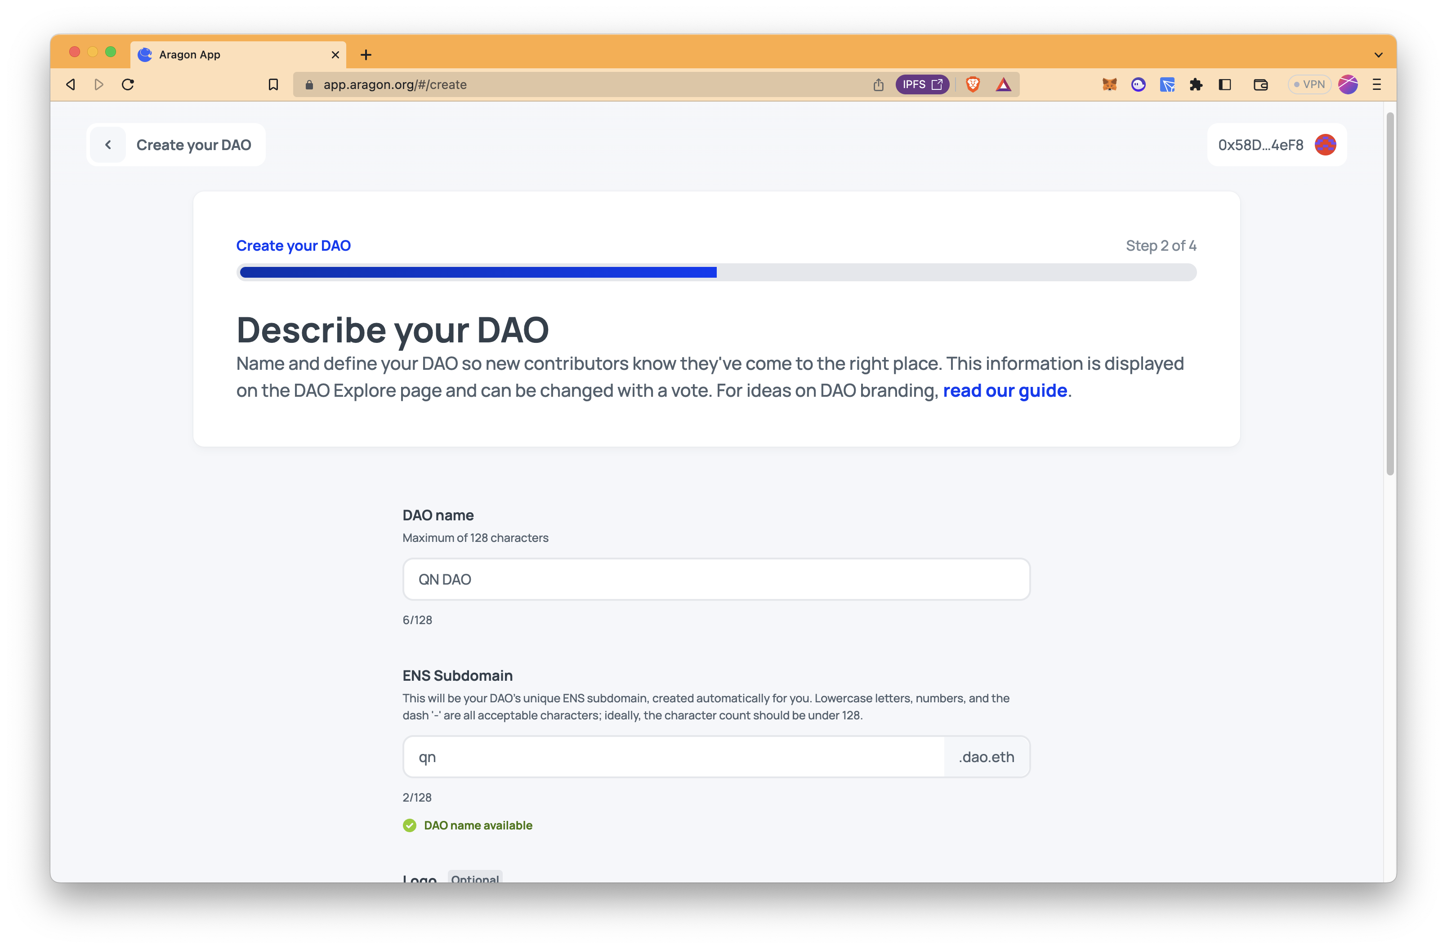
Task: Click the Describe your DAO heading
Action: (x=392, y=330)
